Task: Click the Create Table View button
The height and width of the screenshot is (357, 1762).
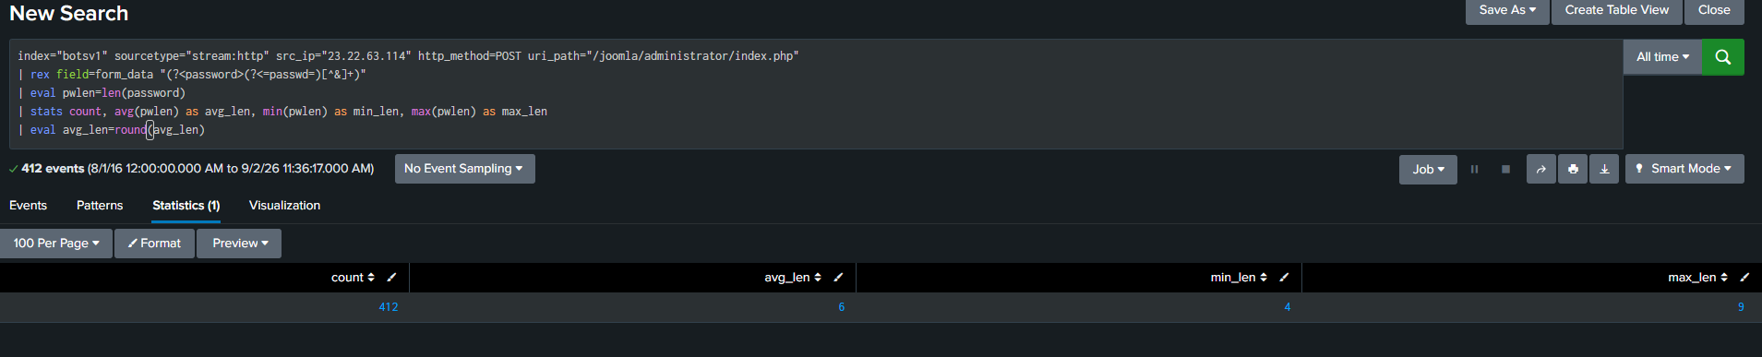Action: coord(1617,10)
